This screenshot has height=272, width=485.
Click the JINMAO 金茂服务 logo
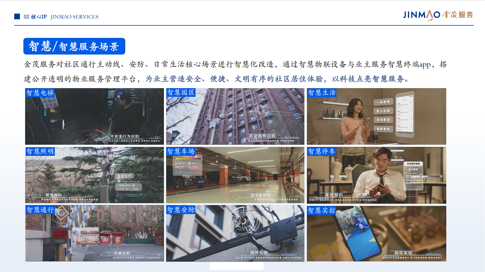pos(438,15)
